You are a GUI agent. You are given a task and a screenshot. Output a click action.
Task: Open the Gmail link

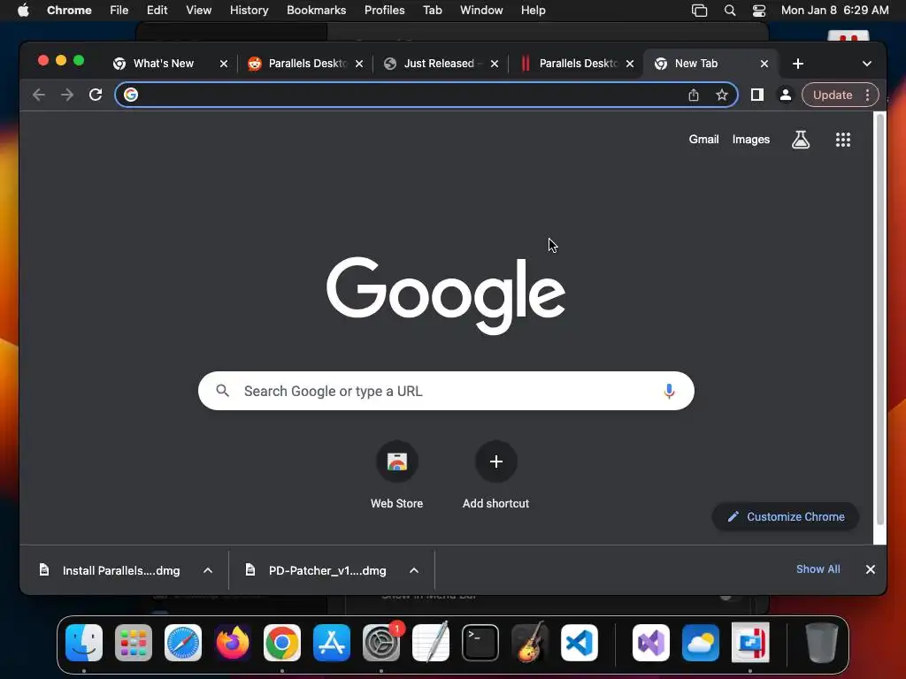coord(703,139)
